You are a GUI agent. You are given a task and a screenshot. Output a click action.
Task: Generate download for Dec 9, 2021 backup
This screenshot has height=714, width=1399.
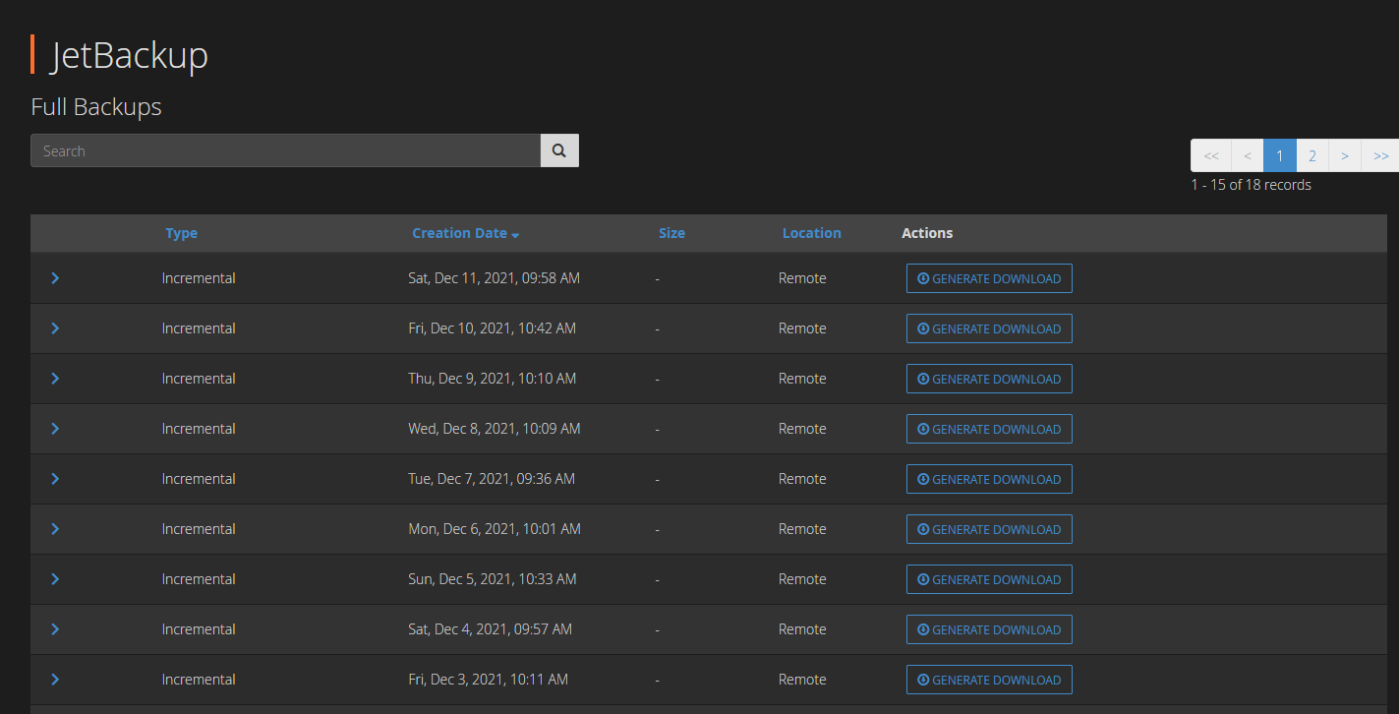(989, 379)
